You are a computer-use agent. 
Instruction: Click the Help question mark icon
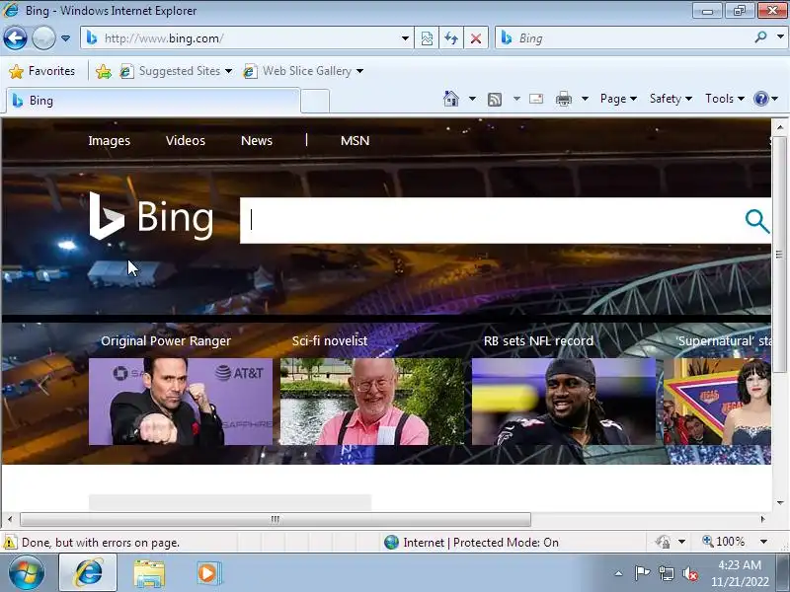760,99
